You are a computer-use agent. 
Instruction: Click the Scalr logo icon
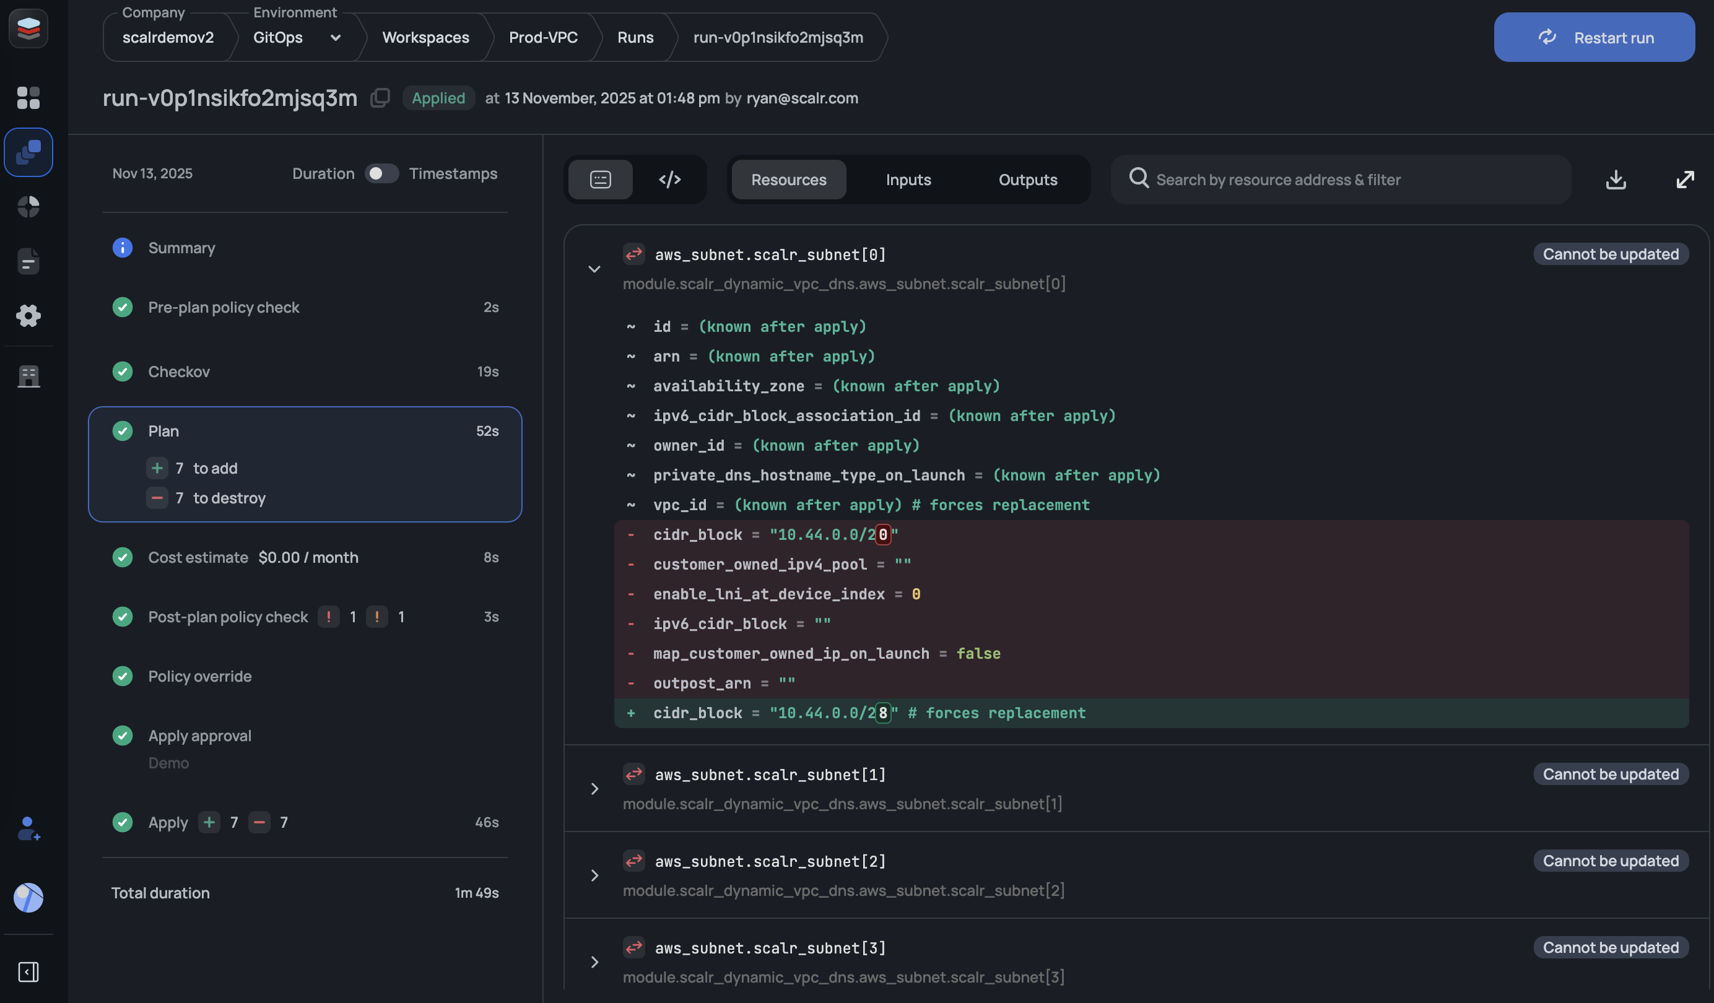[x=28, y=28]
